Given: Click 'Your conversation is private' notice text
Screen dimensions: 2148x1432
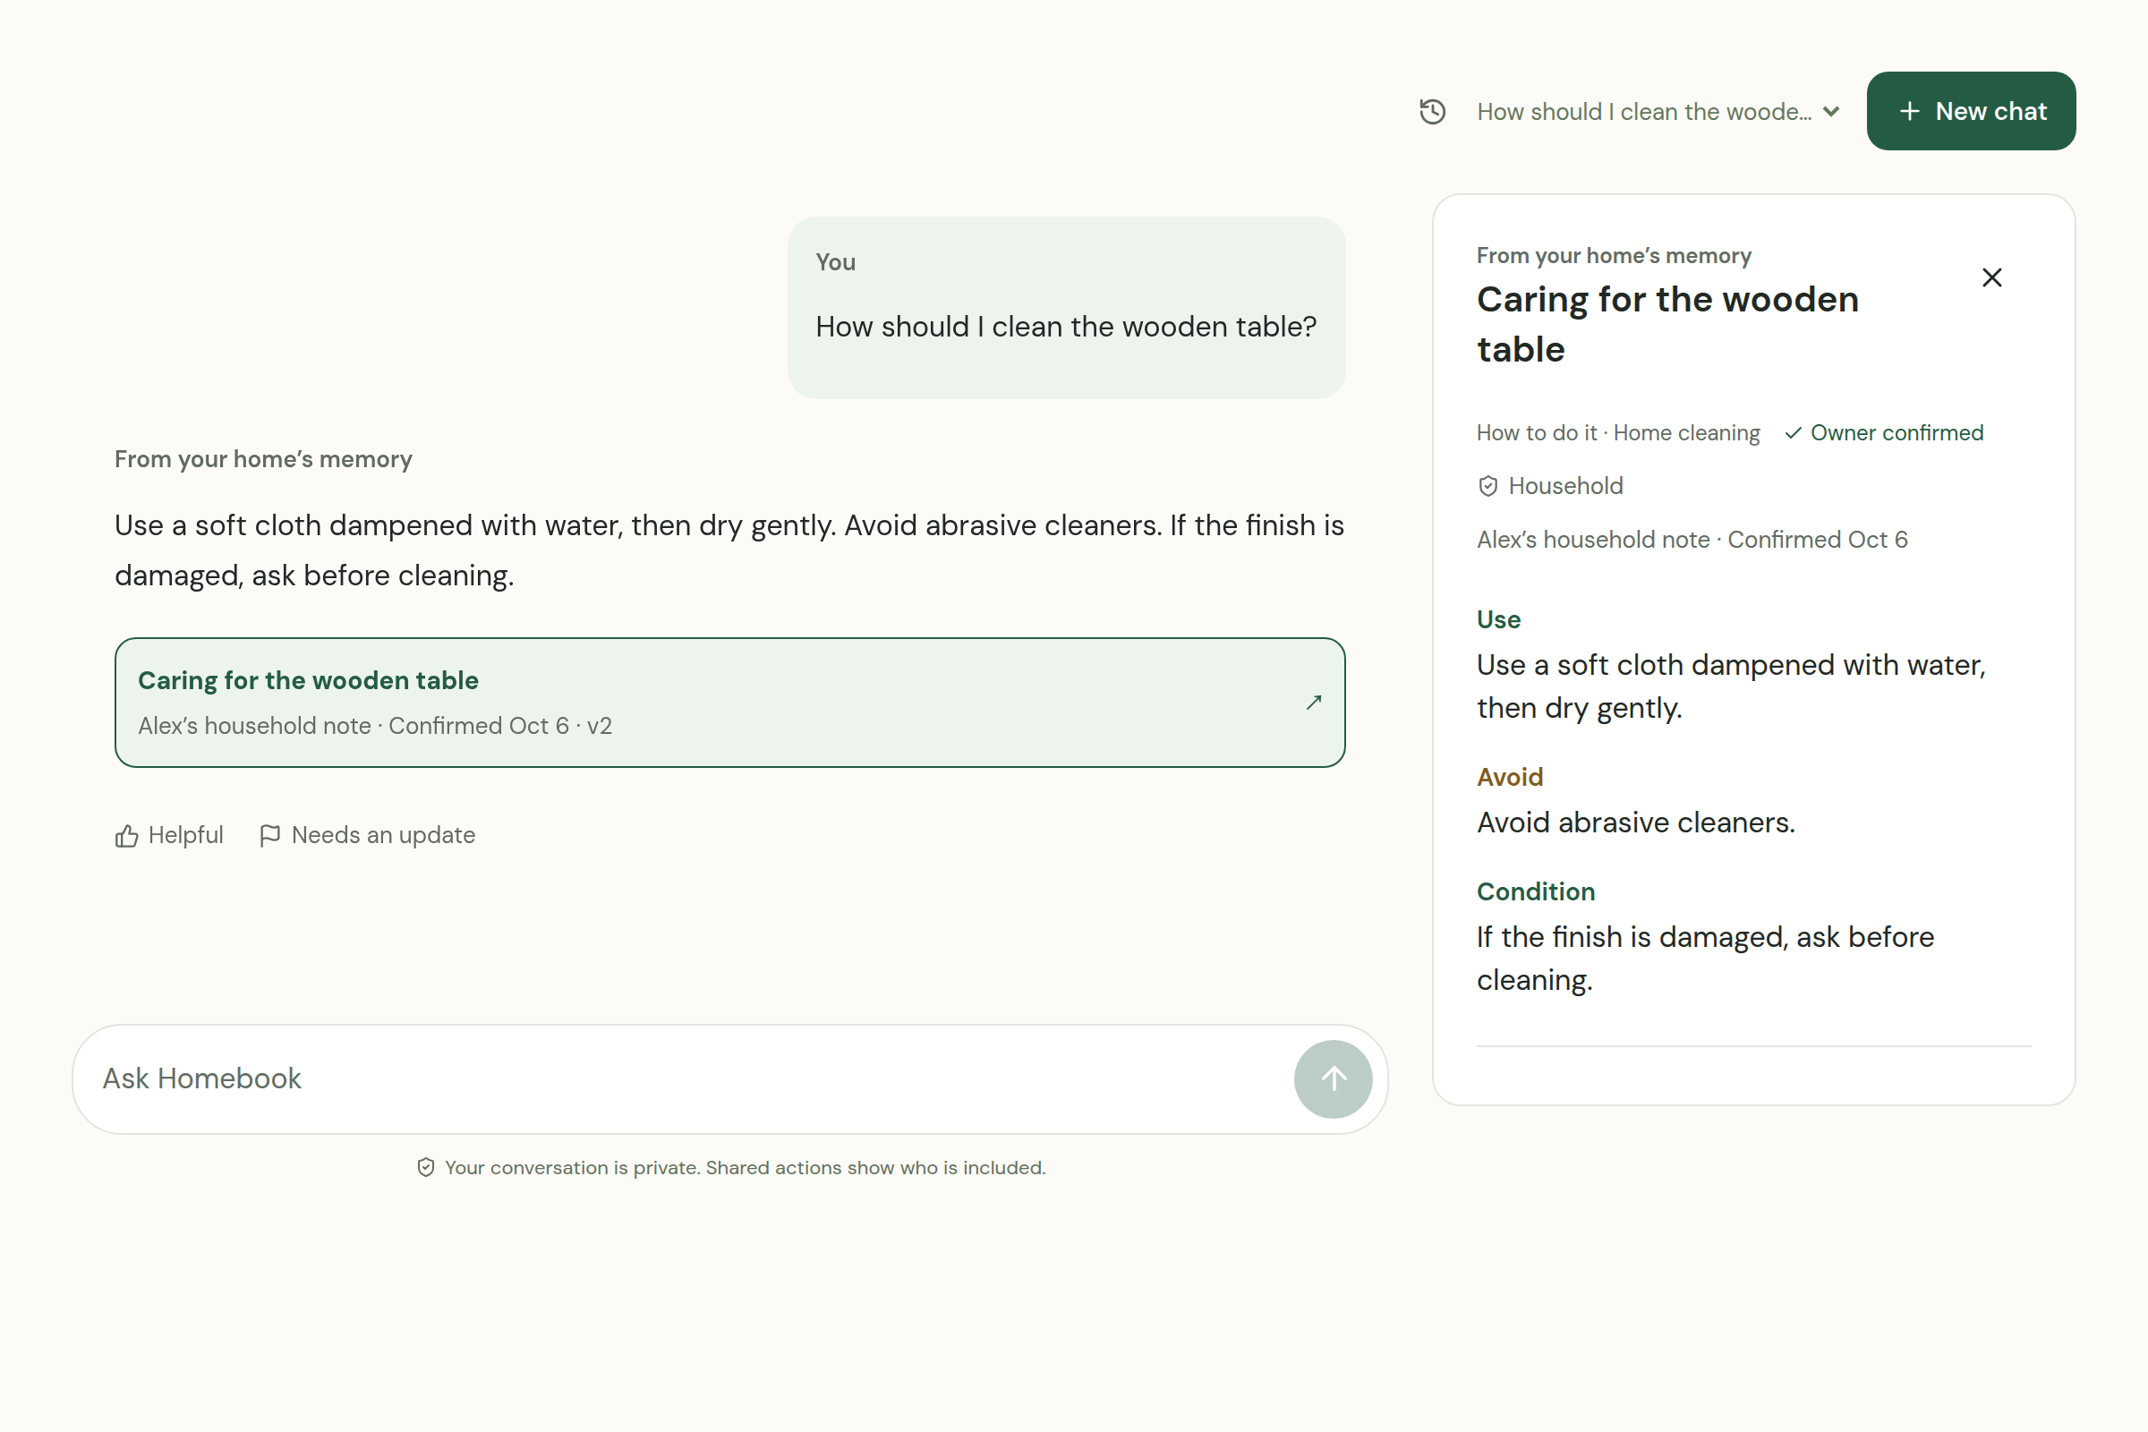Looking at the screenshot, I should tap(745, 1167).
